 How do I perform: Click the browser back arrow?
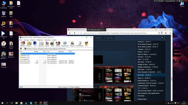pos(70,33)
